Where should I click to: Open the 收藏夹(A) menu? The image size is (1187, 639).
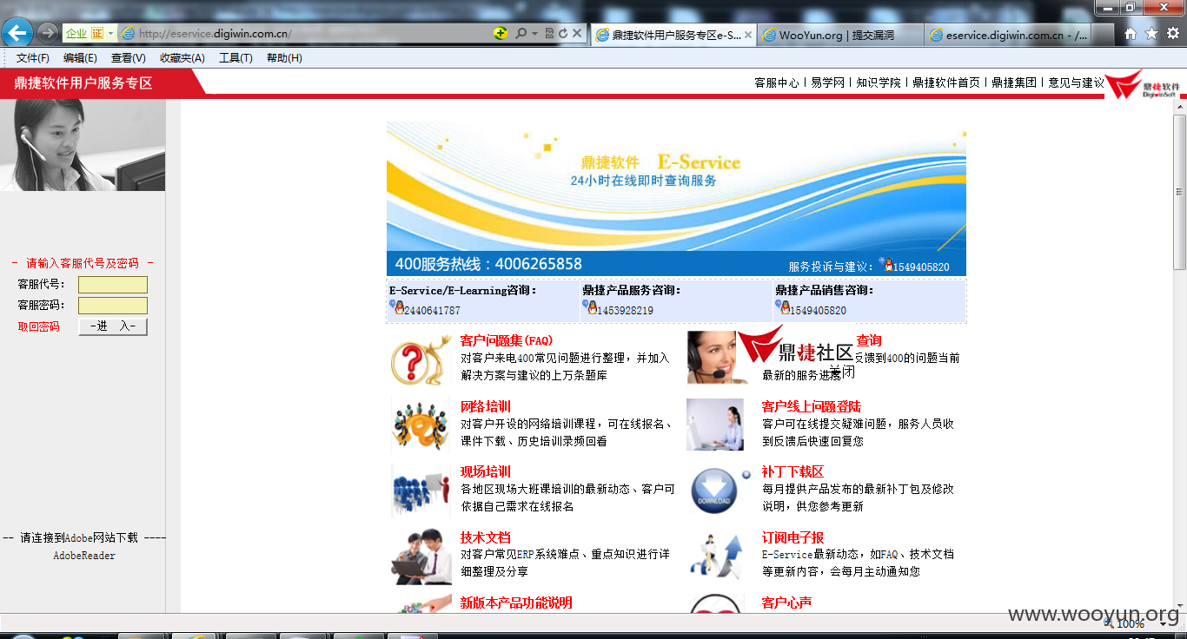(x=182, y=58)
